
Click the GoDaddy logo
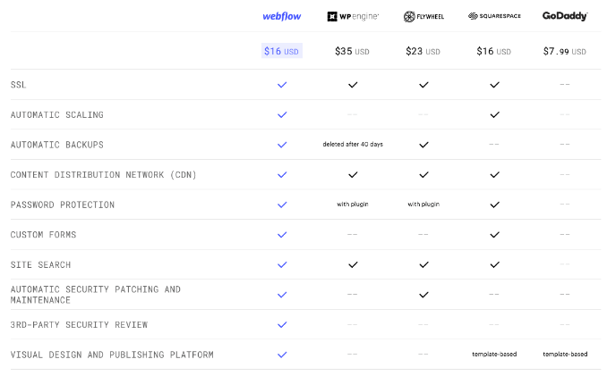tap(565, 16)
